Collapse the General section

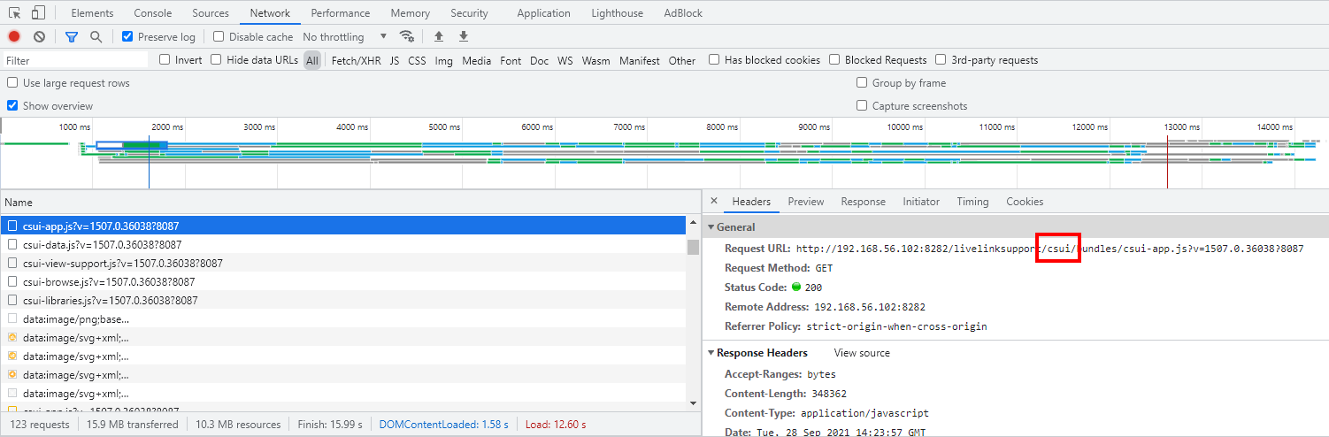(711, 227)
